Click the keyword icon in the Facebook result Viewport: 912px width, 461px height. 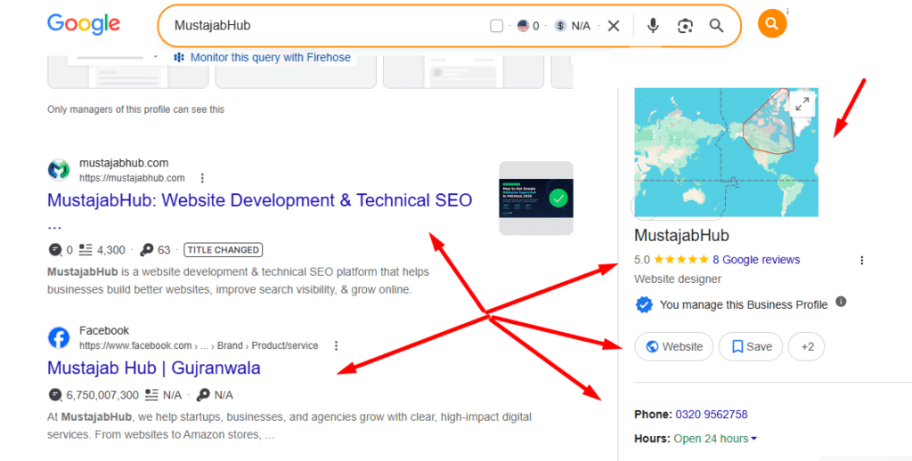(x=203, y=395)
